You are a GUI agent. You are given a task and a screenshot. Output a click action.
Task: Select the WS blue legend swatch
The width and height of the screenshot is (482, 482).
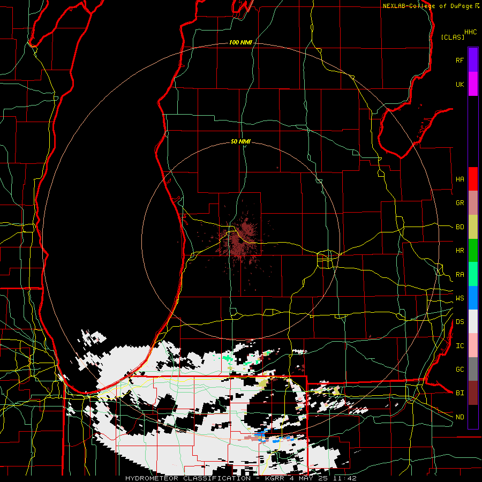point(473,298)
